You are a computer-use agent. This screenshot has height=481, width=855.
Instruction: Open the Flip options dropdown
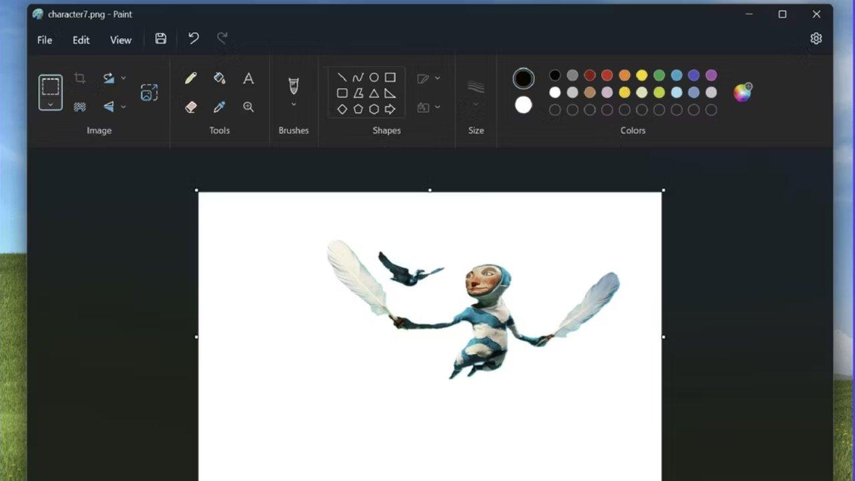(x=123, y=107)
